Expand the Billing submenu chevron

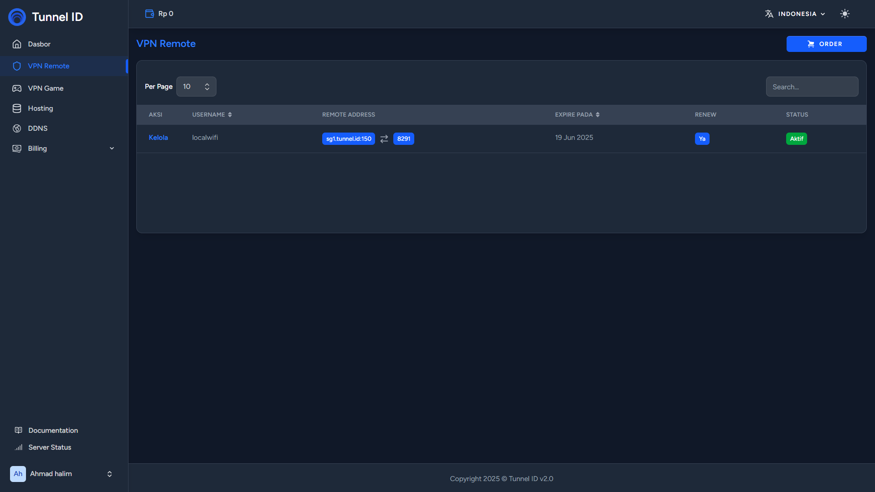point(112,149)
